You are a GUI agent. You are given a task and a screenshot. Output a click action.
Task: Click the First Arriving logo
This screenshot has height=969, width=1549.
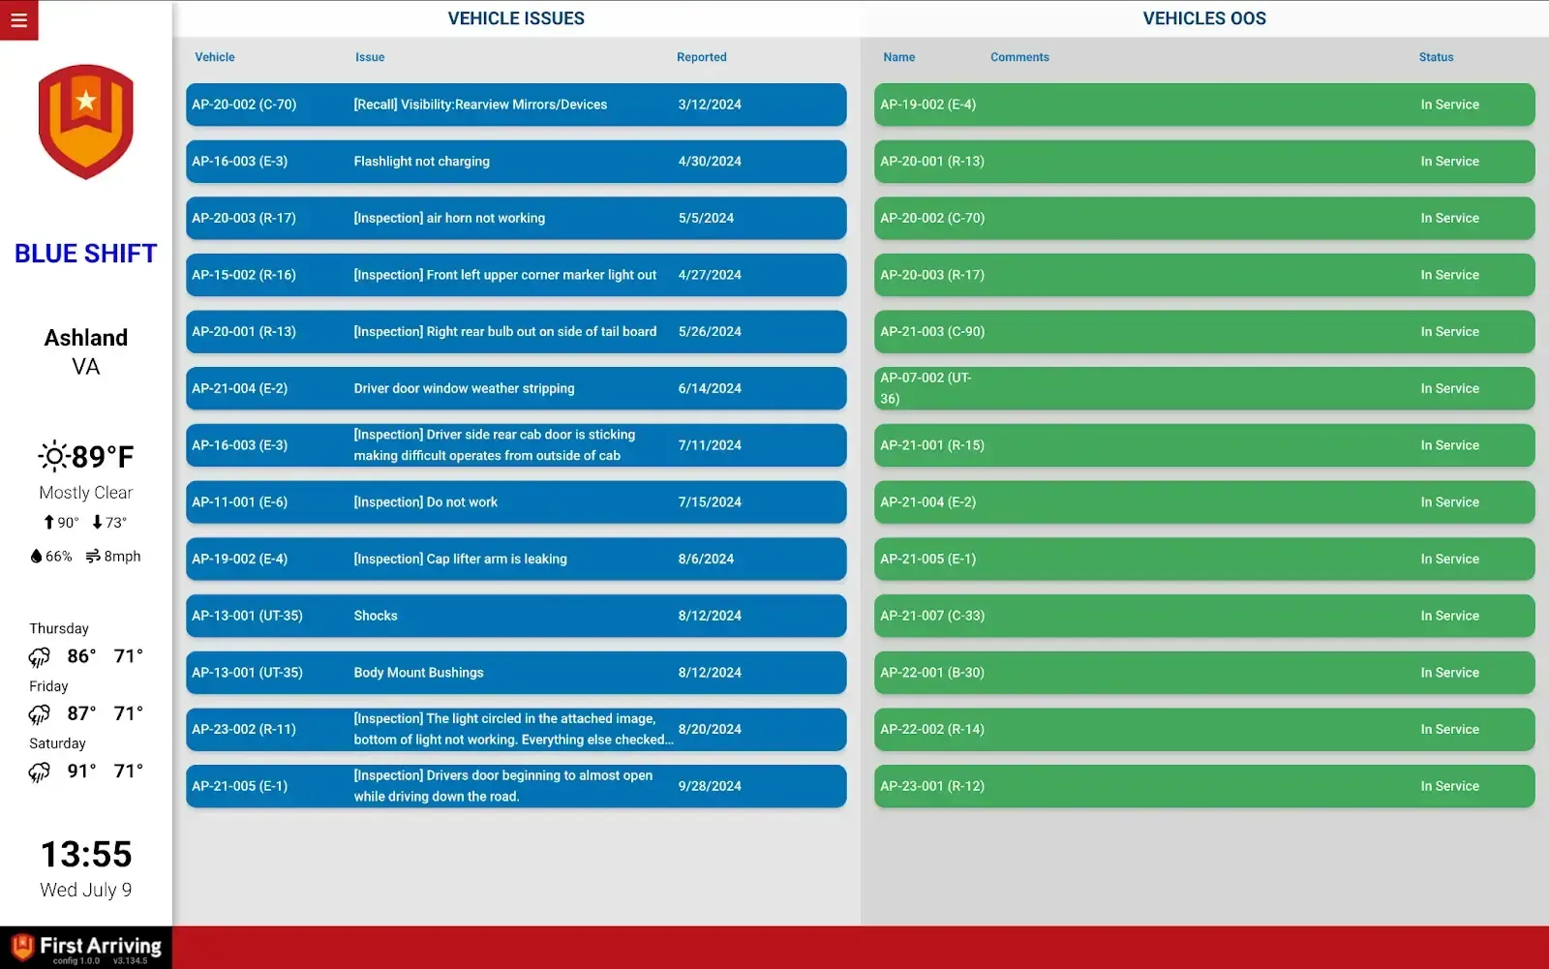(86, 948)
